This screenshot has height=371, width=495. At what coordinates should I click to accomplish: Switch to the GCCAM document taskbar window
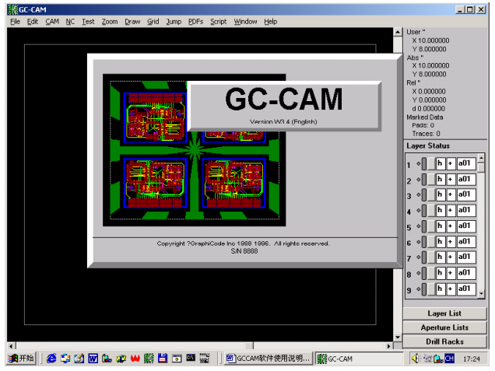pos(268,359)
